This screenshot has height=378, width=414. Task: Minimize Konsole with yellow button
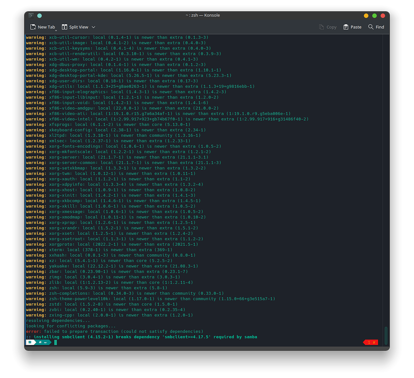point(366,16)
